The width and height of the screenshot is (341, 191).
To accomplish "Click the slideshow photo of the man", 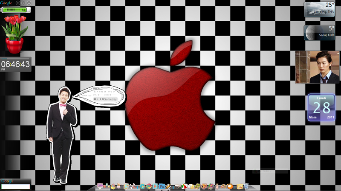I will (x=317, y=67).
